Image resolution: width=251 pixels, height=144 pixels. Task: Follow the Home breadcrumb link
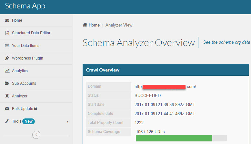94,25
